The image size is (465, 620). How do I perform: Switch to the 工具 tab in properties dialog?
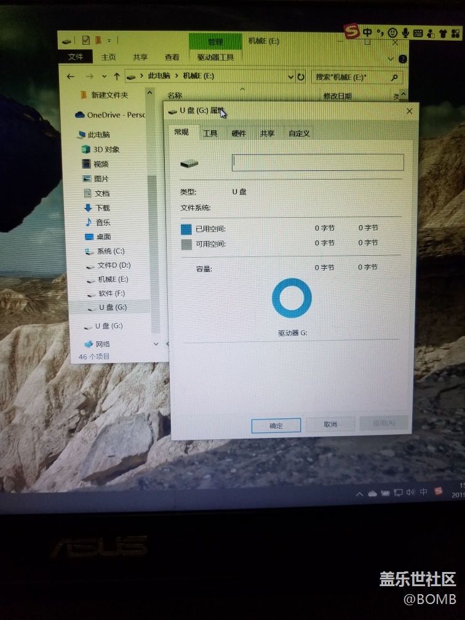coord(210,133)
